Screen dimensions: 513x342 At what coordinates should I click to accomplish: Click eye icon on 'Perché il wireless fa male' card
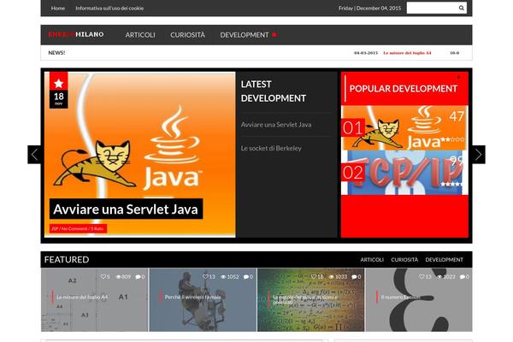click(223, 277)
